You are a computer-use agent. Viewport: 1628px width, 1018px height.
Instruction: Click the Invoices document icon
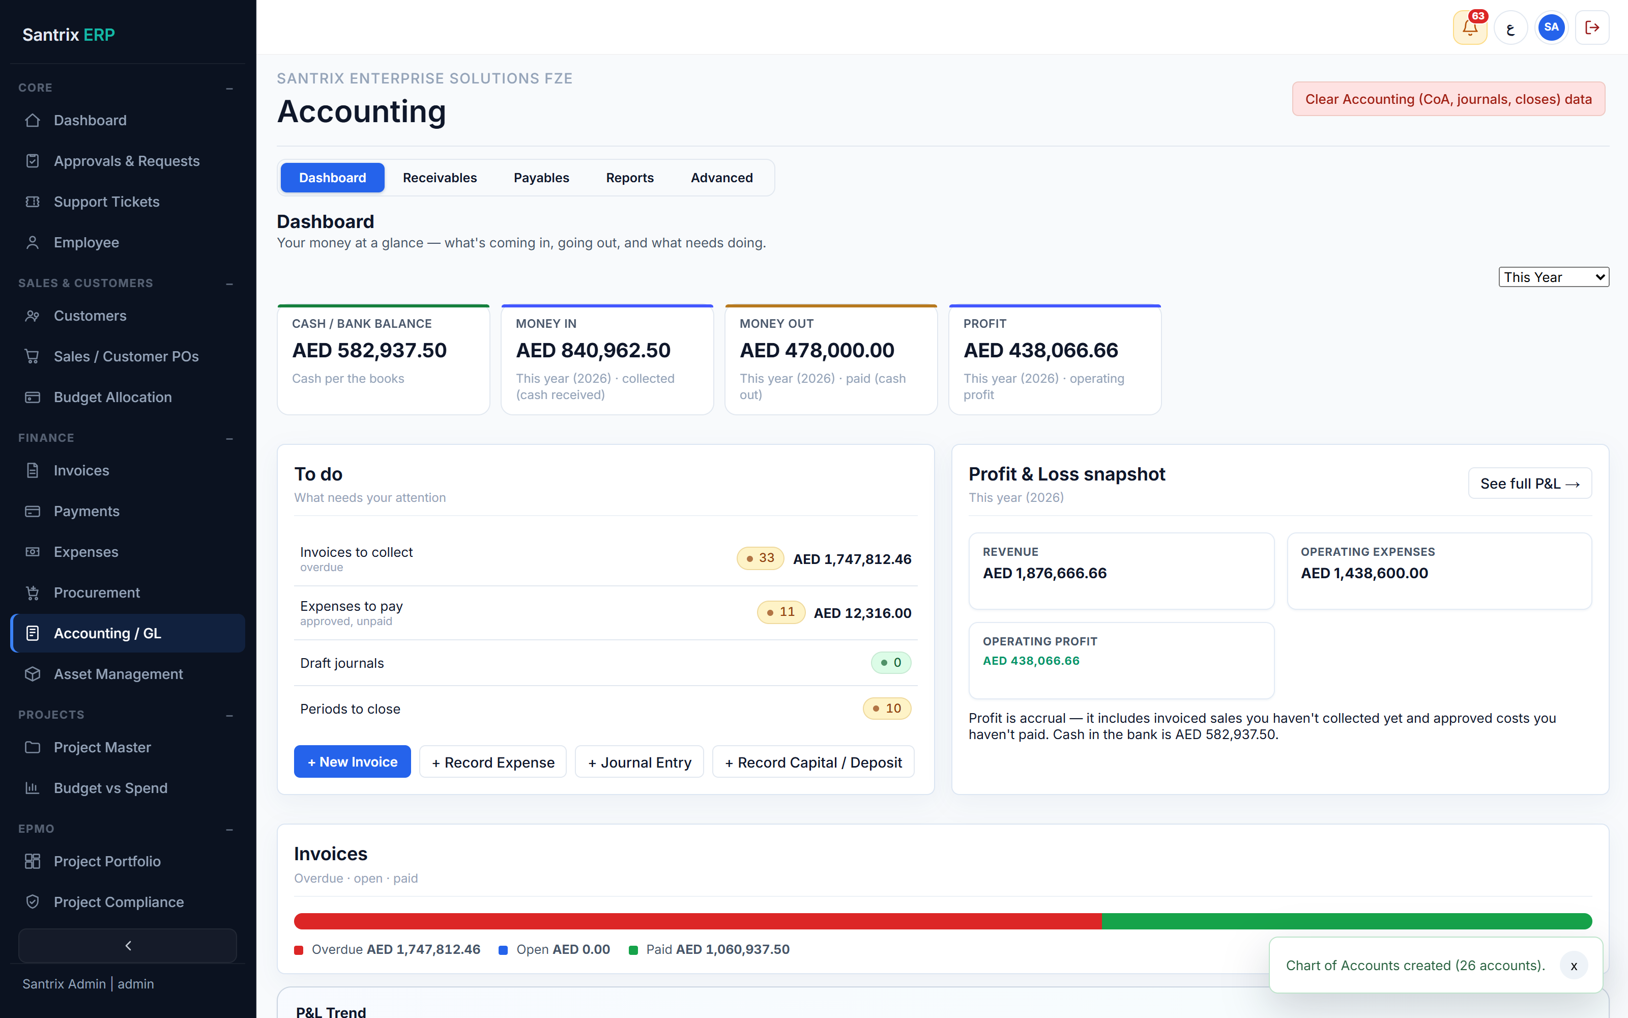click(32, 471)
